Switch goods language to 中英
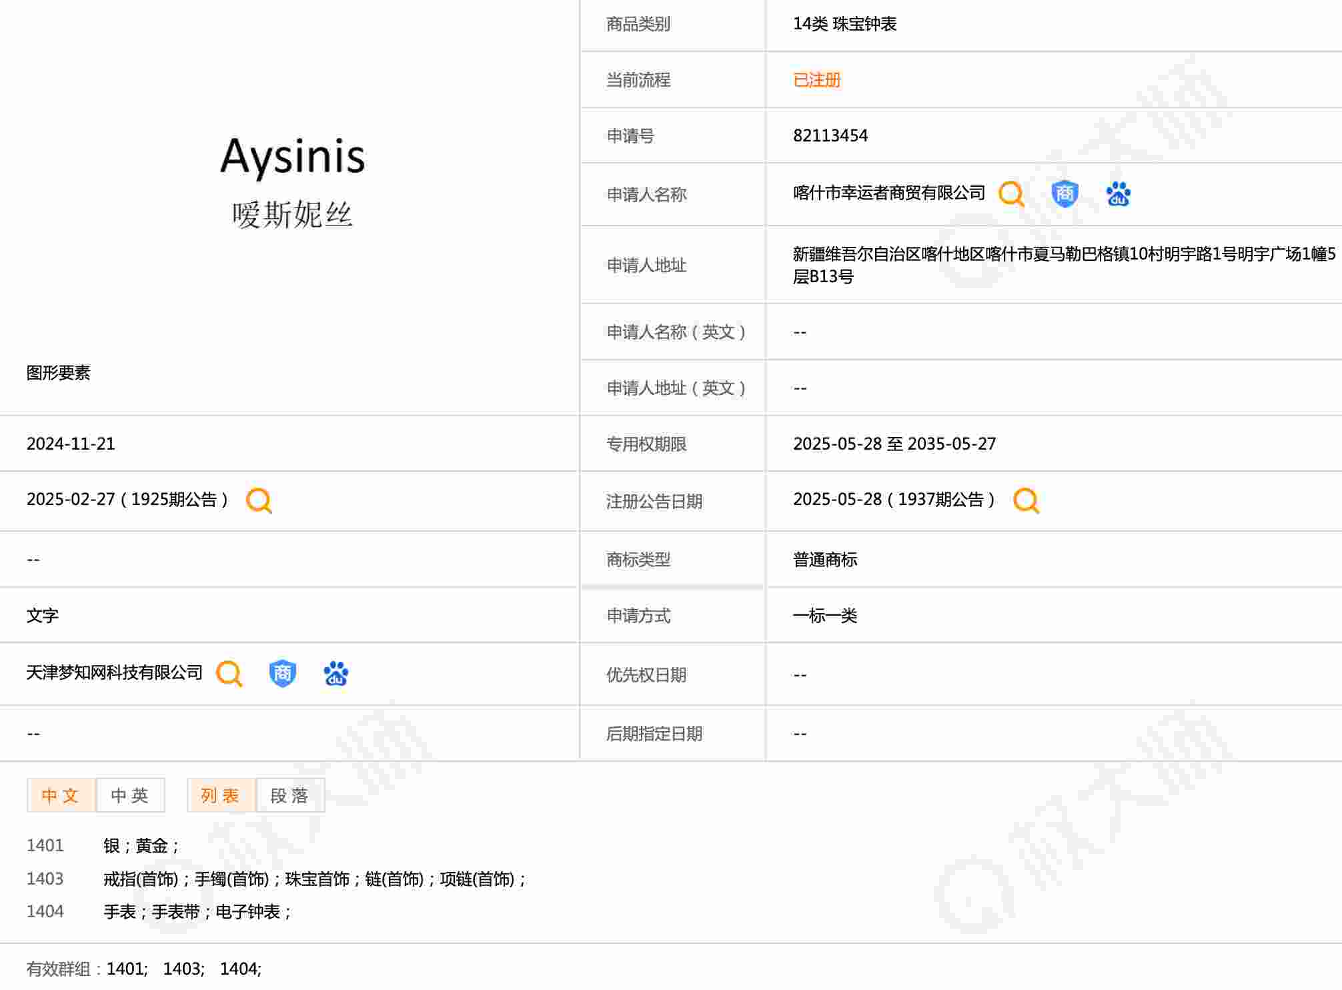1342x990 pixels. (130, 795)
